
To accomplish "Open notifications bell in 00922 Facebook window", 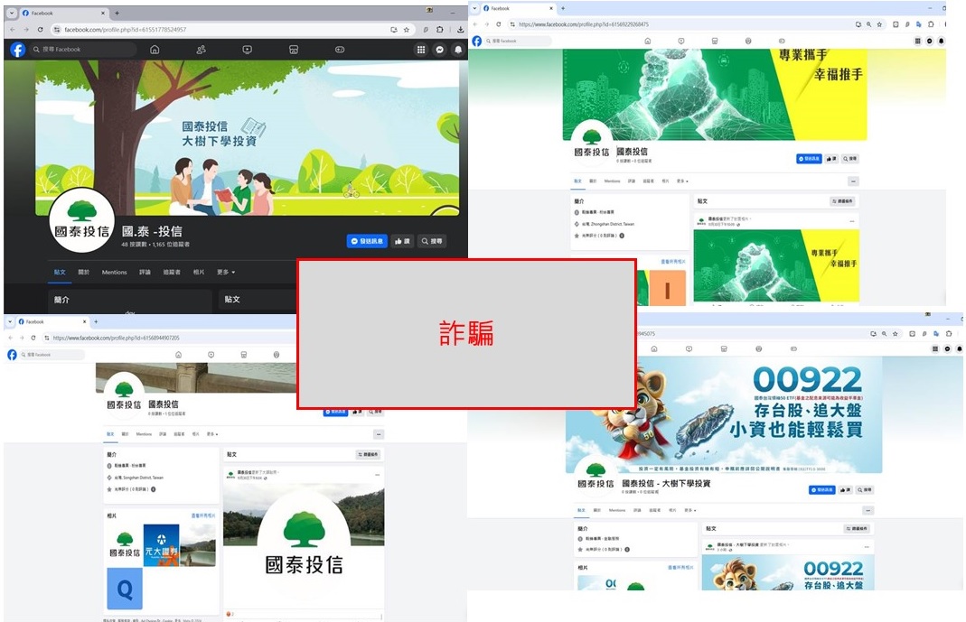I will point(960,348).
